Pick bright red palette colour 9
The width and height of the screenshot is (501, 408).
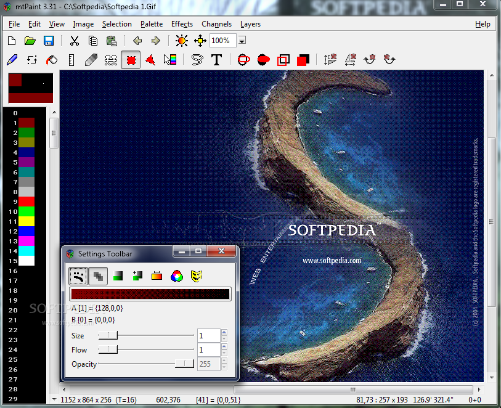(x=26, y=202)
